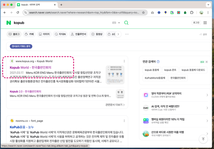
Task: Click the green download extension icon
Action: click(x=185, y=13)
